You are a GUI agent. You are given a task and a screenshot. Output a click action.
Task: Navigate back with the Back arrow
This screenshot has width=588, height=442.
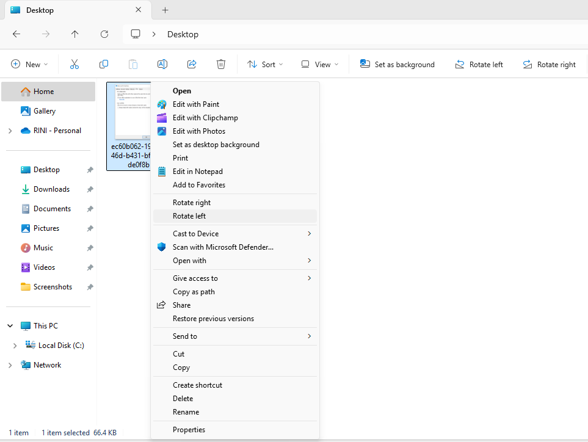pyautogui.click(x=16, y=34)
